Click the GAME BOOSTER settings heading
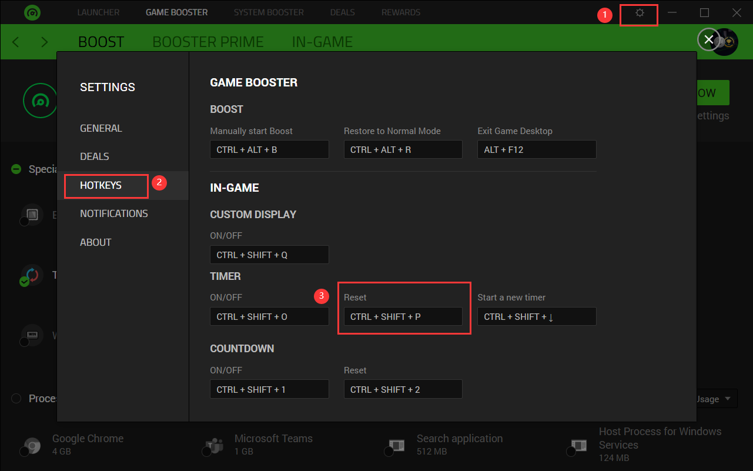The width and height of the screenshot is (753, 471). coord(254,83)
